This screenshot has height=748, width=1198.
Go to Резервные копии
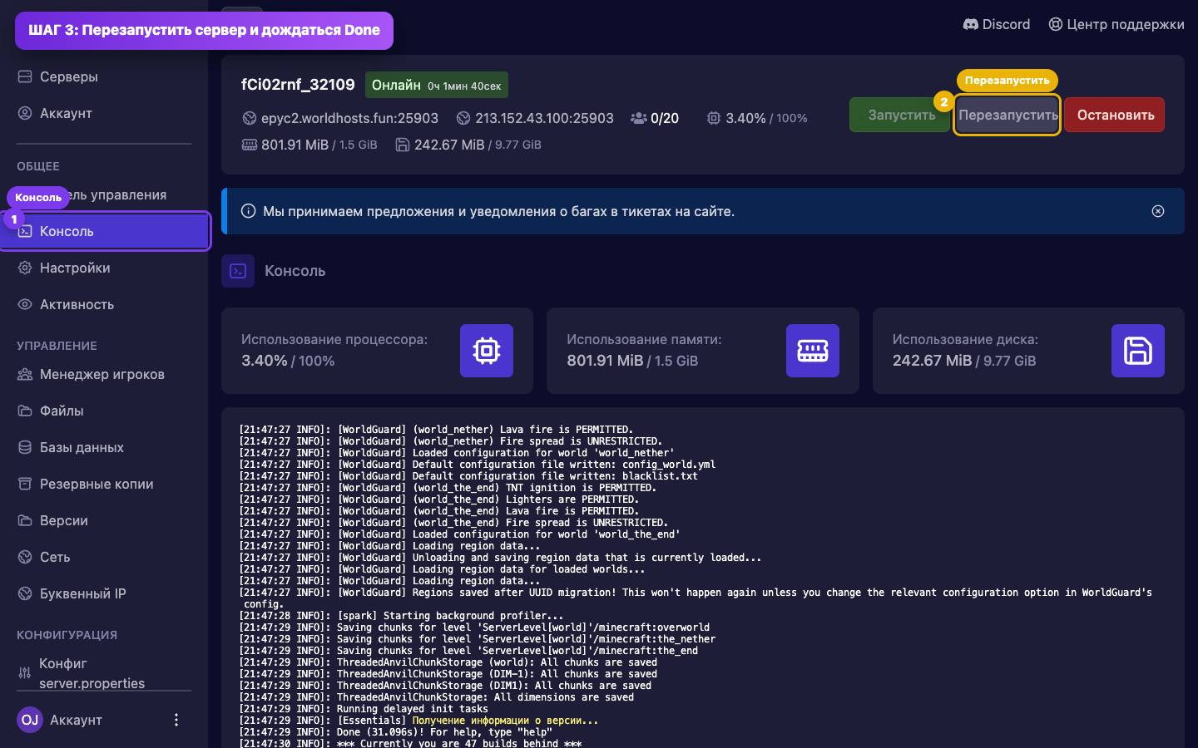tap(104, 484)
